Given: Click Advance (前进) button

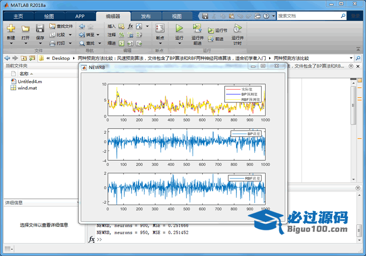Looking at the screenshot, I should click(216, 39).
